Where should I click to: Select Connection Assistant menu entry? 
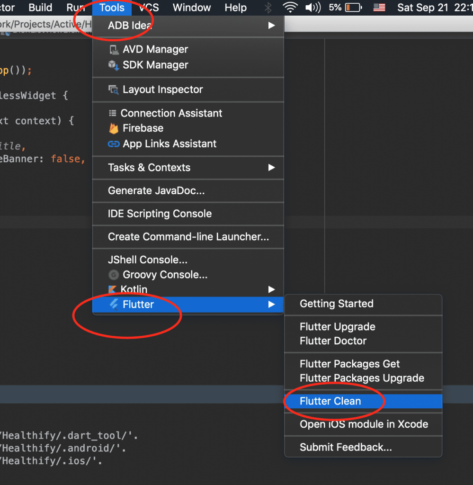[x=188, y=113]
